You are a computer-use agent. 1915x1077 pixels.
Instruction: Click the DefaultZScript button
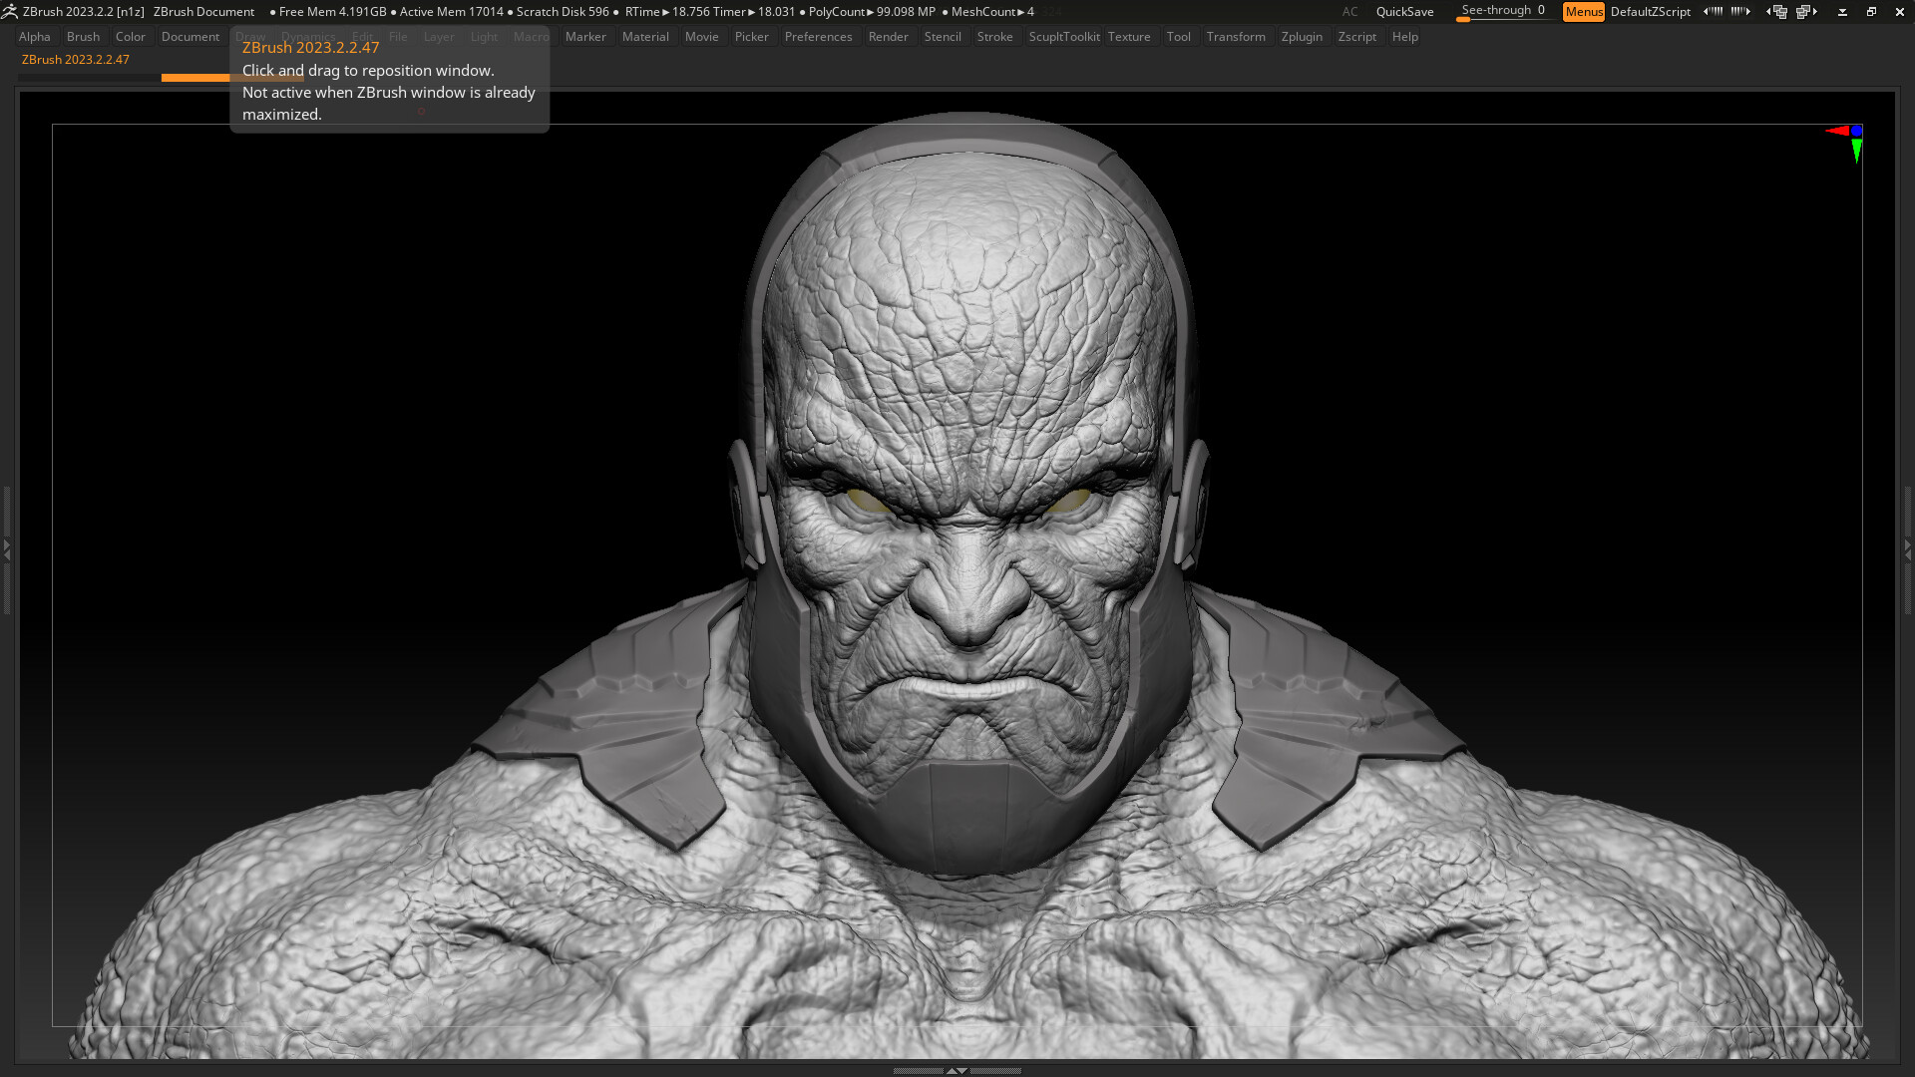click(1650, 11)
